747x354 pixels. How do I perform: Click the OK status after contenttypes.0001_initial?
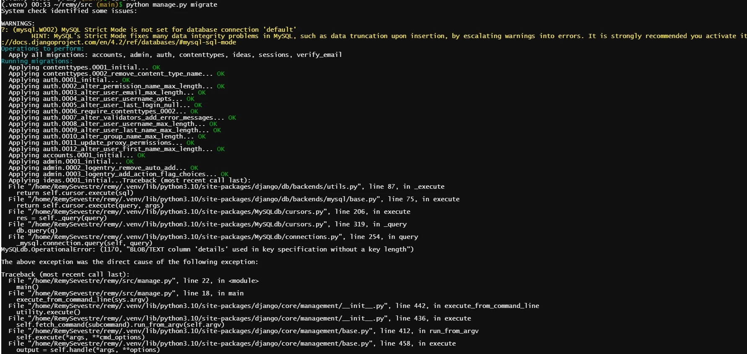[x=156, y=67]
